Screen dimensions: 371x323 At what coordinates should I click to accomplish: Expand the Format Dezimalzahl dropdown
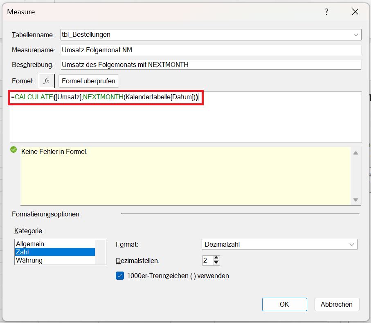(351, 244)
